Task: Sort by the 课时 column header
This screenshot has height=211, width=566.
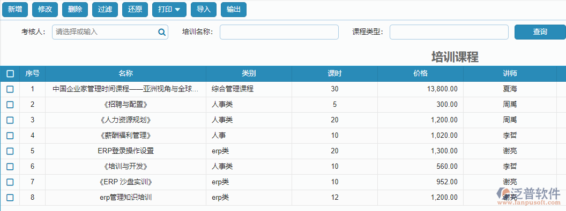Action: click(x=334, y=74)
